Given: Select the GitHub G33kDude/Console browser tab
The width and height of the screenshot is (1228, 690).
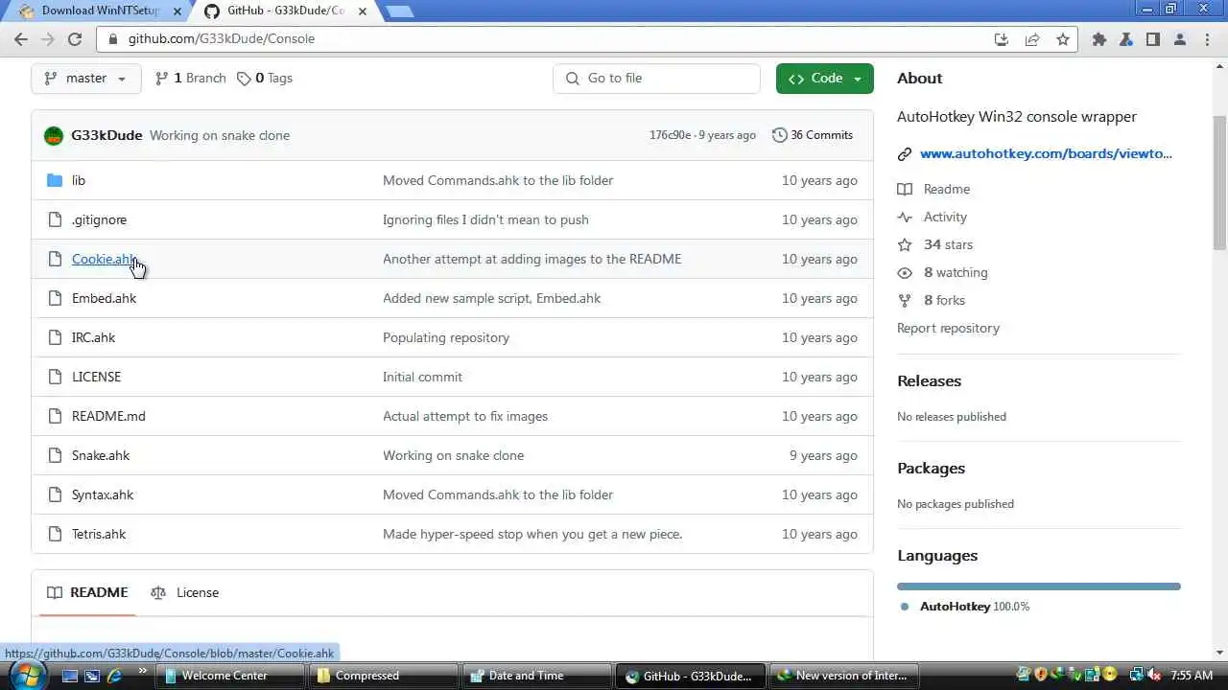Looking at the screenshot, I should point(284,11).
